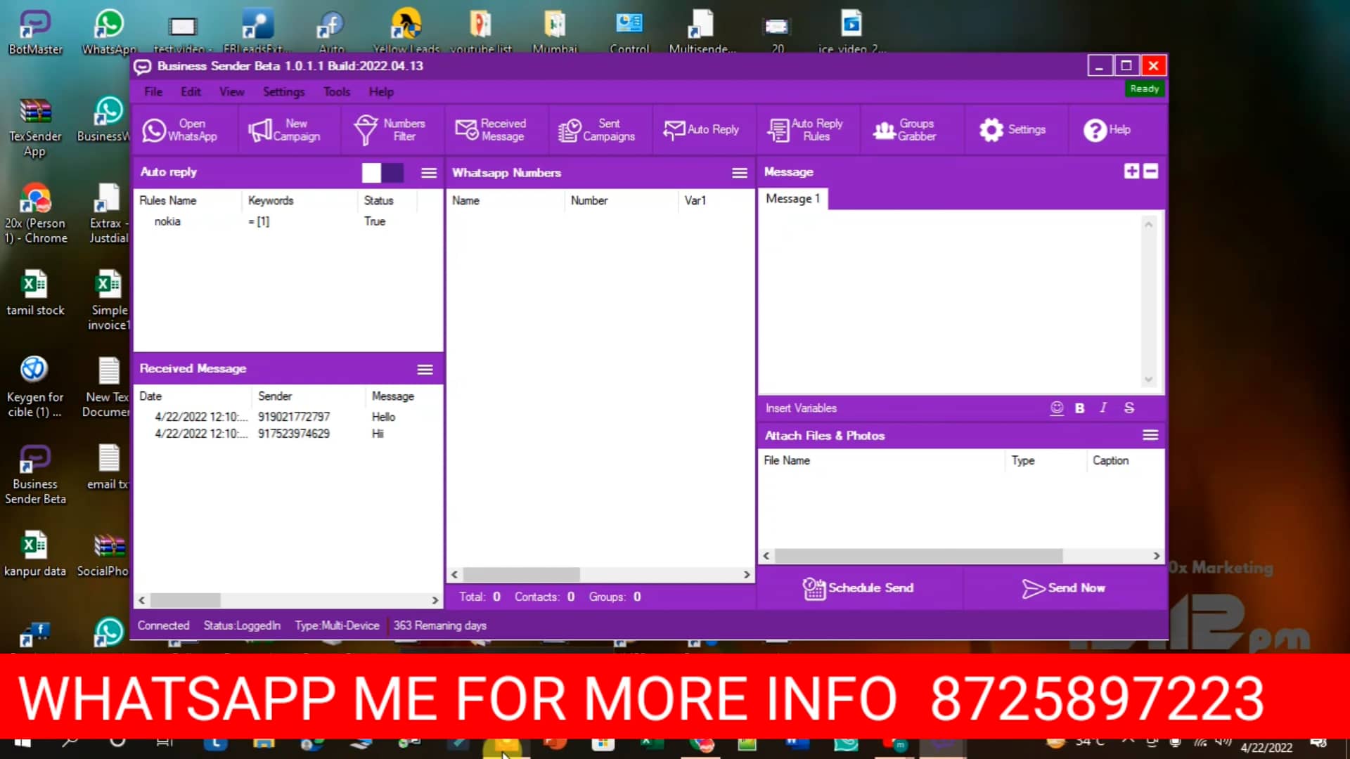
Task: Remove message using the minus icon
Action: click(1151, 171)
